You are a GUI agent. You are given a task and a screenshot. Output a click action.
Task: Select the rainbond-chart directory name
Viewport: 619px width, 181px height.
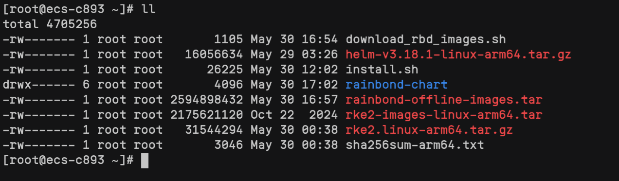coord(396,84)
